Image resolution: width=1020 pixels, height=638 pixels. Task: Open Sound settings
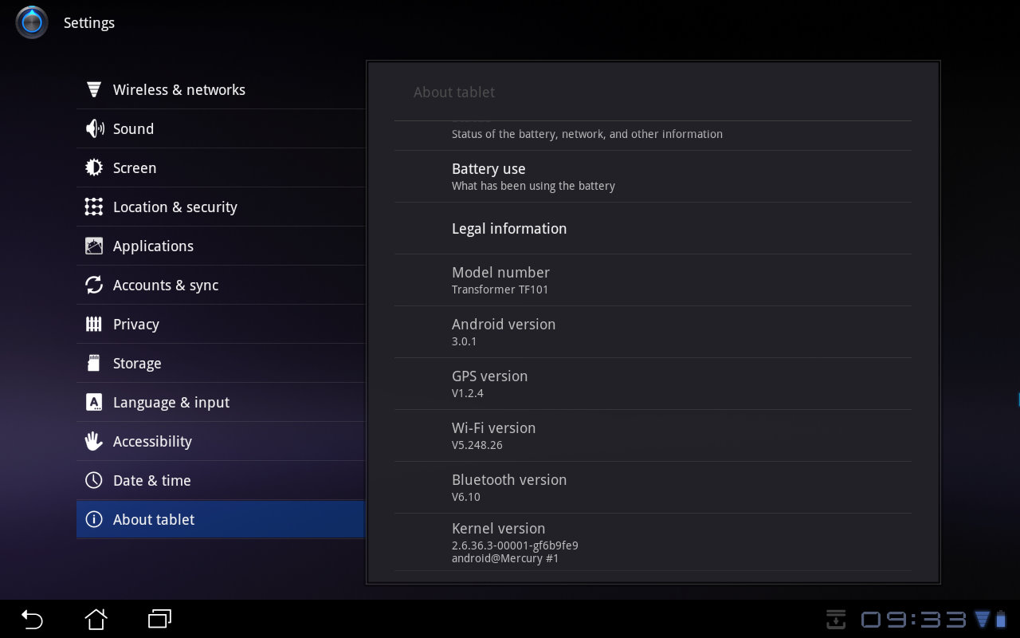pos(221,128)
